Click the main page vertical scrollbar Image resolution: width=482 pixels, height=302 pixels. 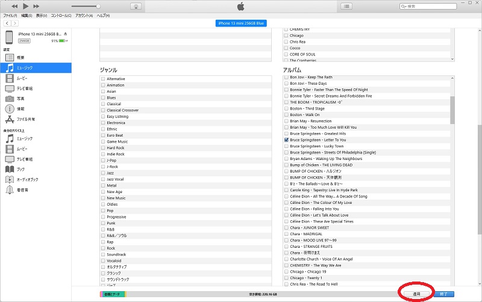[480, 180]
